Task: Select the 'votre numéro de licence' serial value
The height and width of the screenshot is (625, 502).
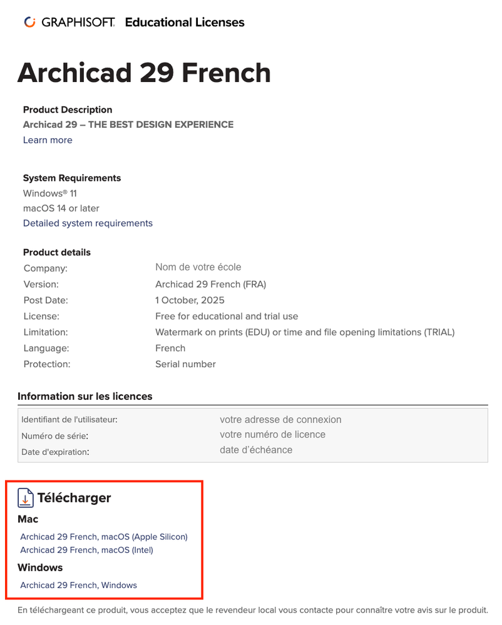Action: [272, 434]
